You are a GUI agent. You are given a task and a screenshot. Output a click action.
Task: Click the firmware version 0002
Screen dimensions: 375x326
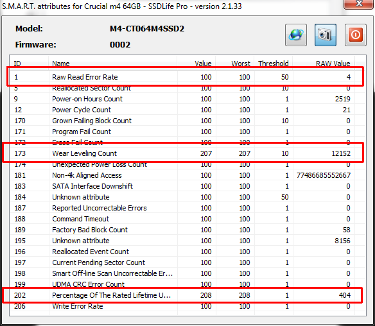click(120, 45)
